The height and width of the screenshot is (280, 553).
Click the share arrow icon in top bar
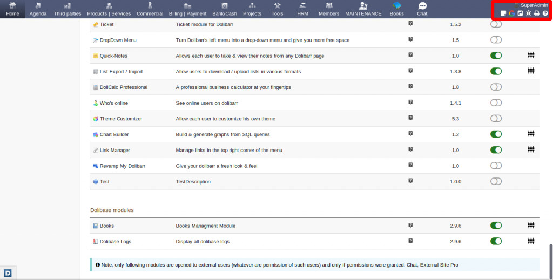click(x=520, y=13)
